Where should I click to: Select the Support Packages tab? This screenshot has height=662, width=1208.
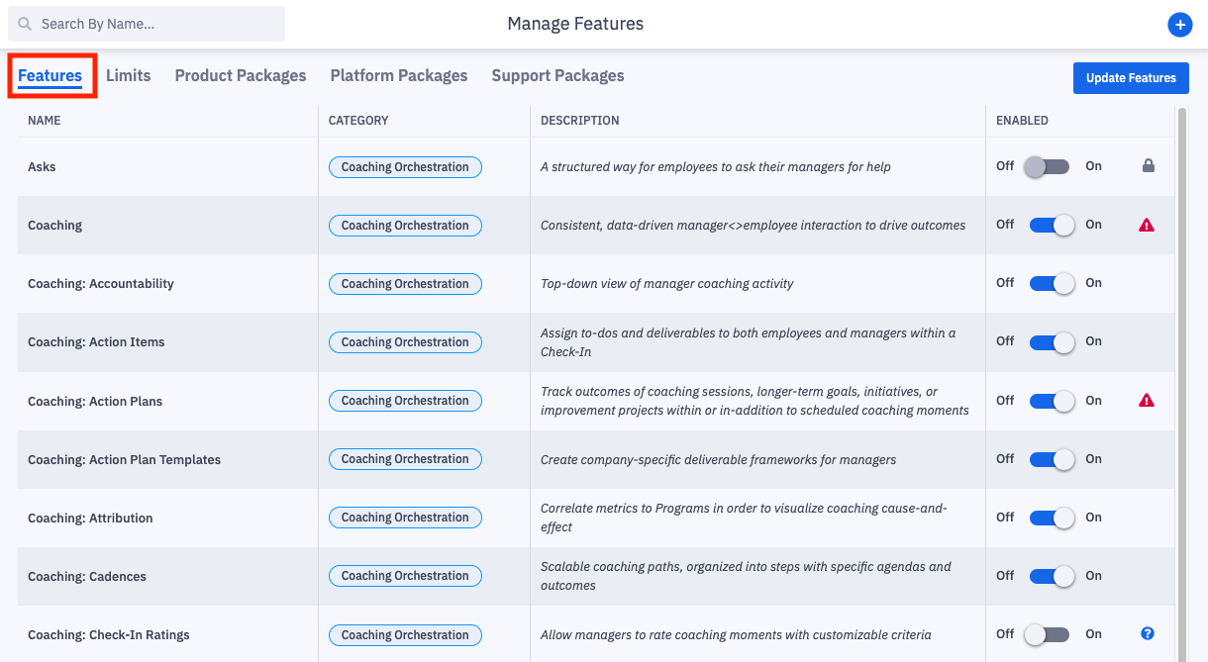pyautogui.click(x=557, y=75)
